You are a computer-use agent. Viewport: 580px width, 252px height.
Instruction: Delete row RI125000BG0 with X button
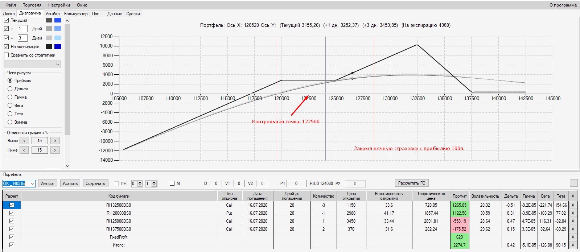(573, 221)
